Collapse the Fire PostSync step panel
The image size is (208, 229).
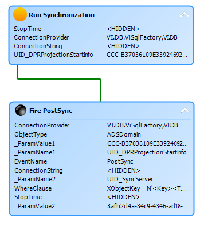185,110
